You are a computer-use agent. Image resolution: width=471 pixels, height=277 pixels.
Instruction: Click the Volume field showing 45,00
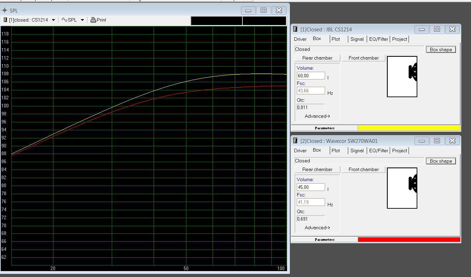311,187
